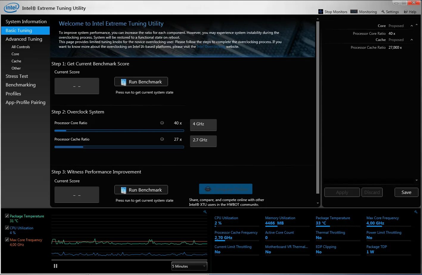Image resolution: width=422 pixels, height=275 pixels.
Task: Click the Intel logo in title bar
Action: pyautogui.click(x=11, y=8)
